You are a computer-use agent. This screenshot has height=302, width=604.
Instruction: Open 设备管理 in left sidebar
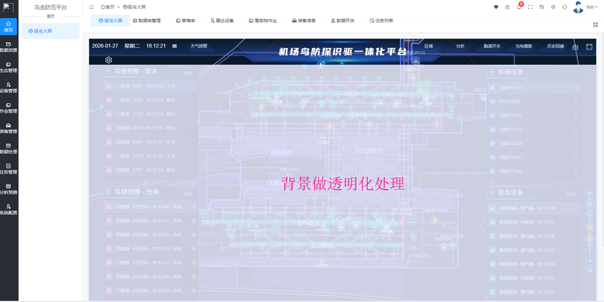click(8, 88)
